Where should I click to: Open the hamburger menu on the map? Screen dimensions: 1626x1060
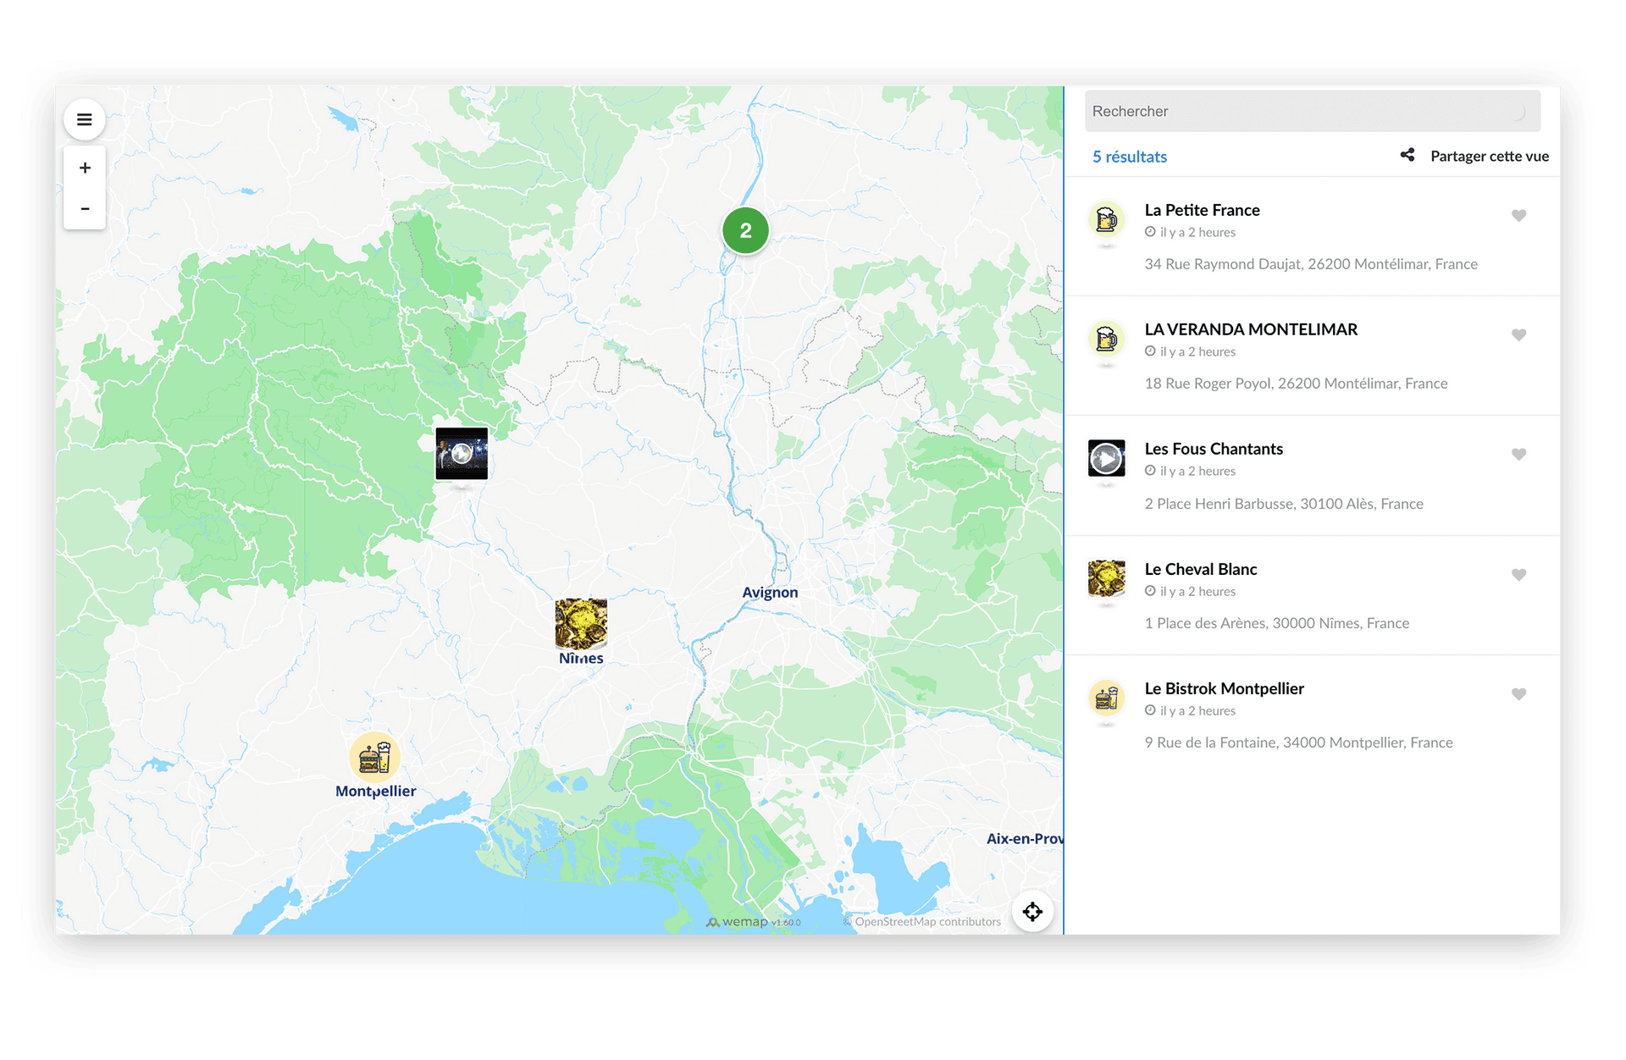coord(85,119)
